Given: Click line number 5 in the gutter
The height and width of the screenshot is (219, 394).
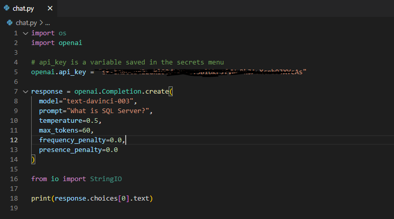Looking at the screenshot, I should (16, 72).
